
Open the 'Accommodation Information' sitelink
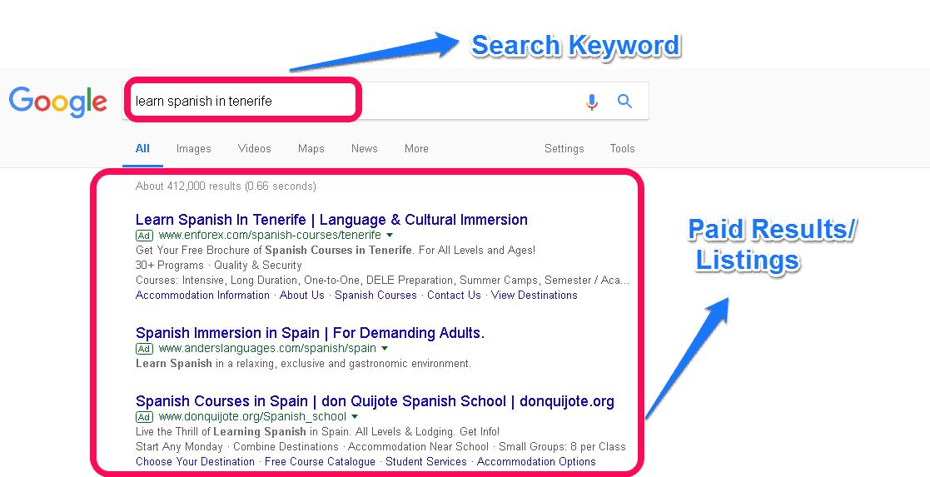point(203,295)
